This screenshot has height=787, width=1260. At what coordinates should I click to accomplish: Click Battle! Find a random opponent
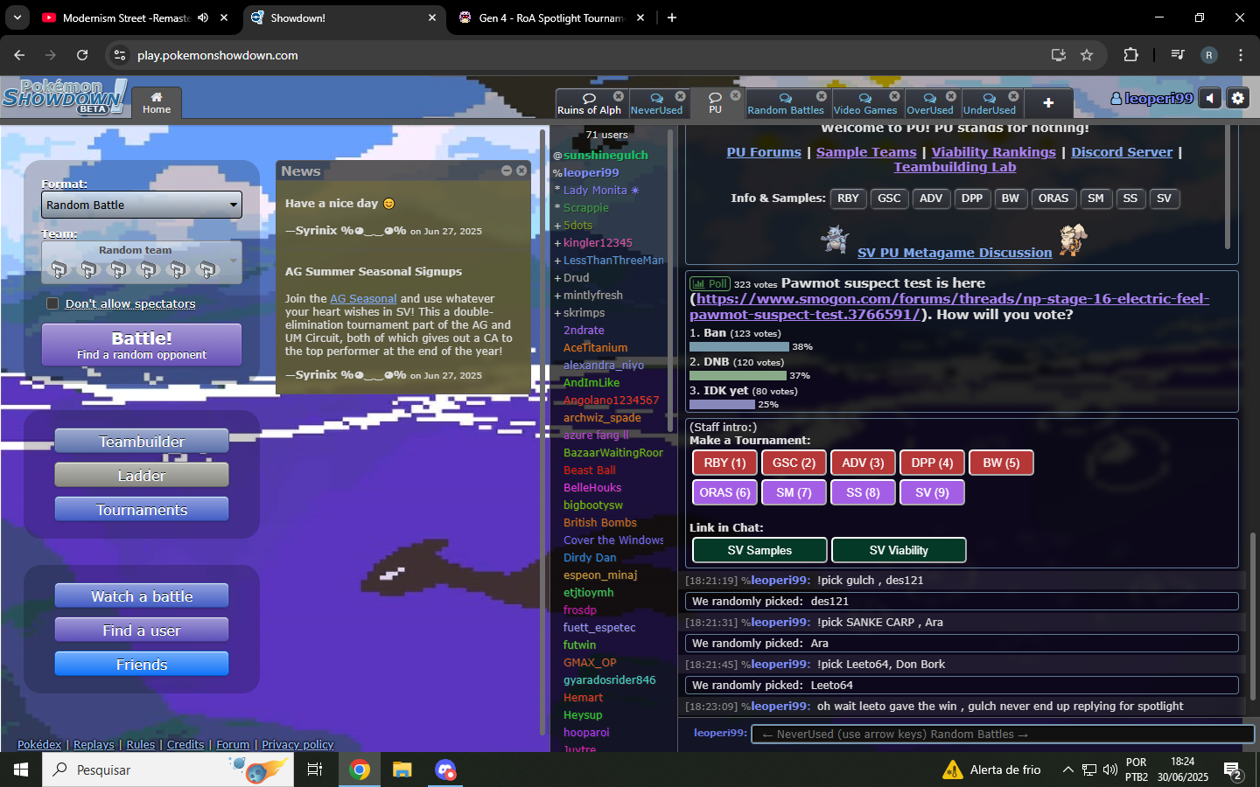[142, 345]
